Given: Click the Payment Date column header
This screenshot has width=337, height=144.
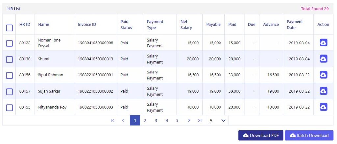Looking at the screenshot, I should (x=295, y=24).
